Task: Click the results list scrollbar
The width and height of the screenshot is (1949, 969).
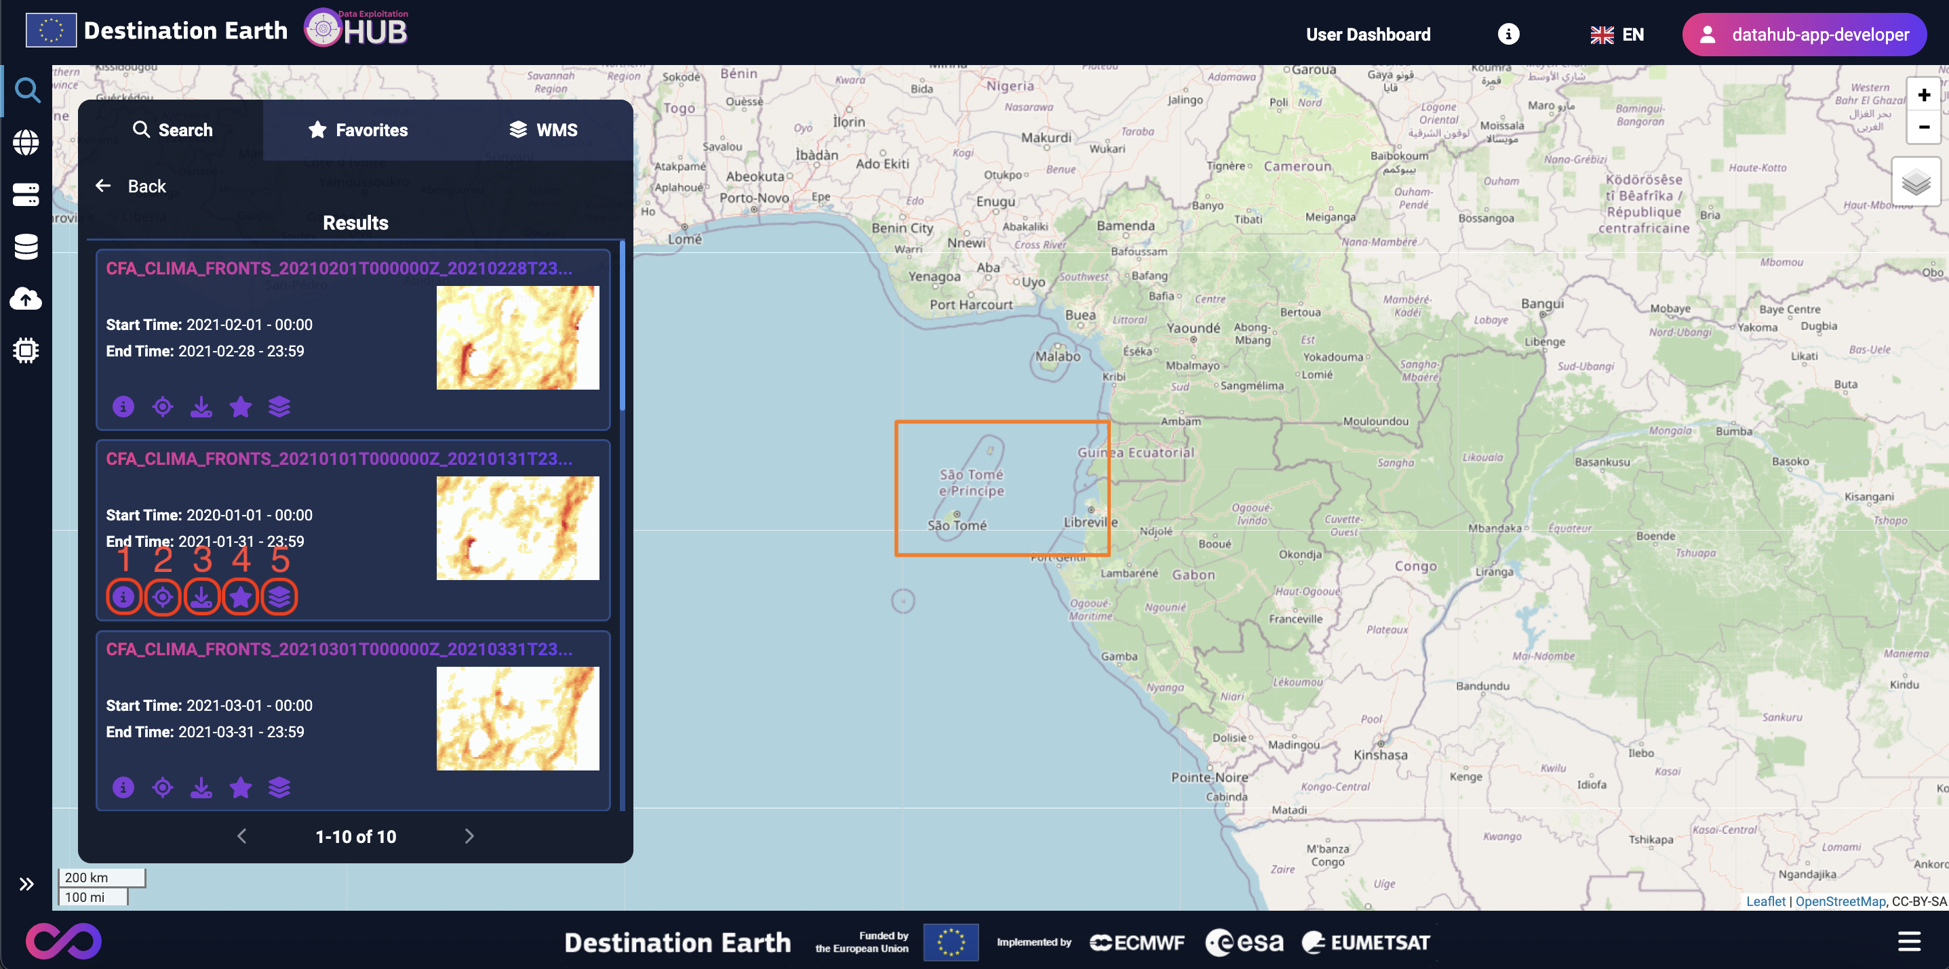Action: tap(622, 326)
